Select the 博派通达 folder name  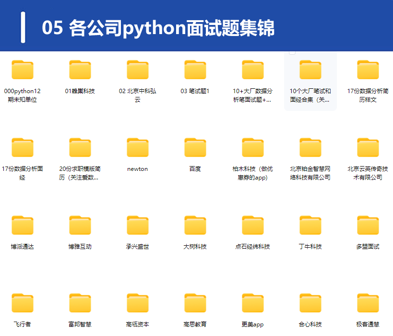point(22,247)
